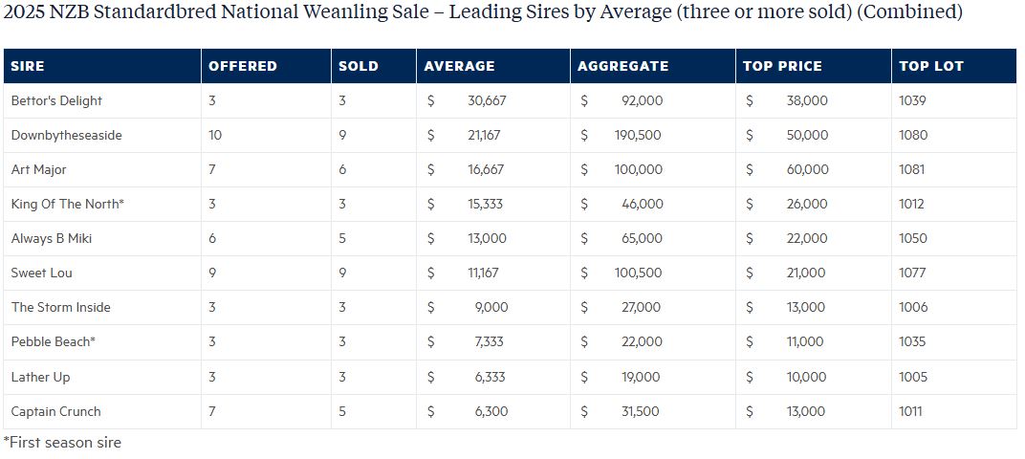Select The Storm Inside sire cell

[60, 307]
